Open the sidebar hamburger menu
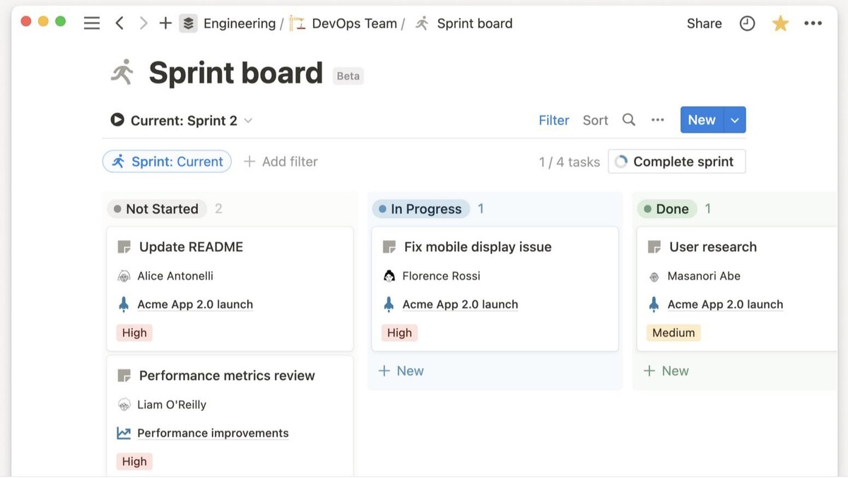 point(92,23)
